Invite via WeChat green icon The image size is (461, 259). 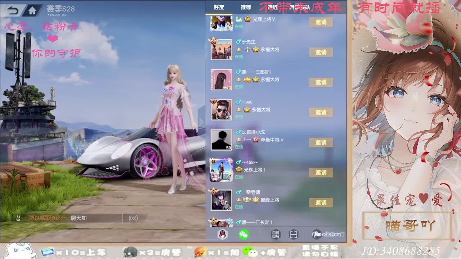tap(244, 235)
